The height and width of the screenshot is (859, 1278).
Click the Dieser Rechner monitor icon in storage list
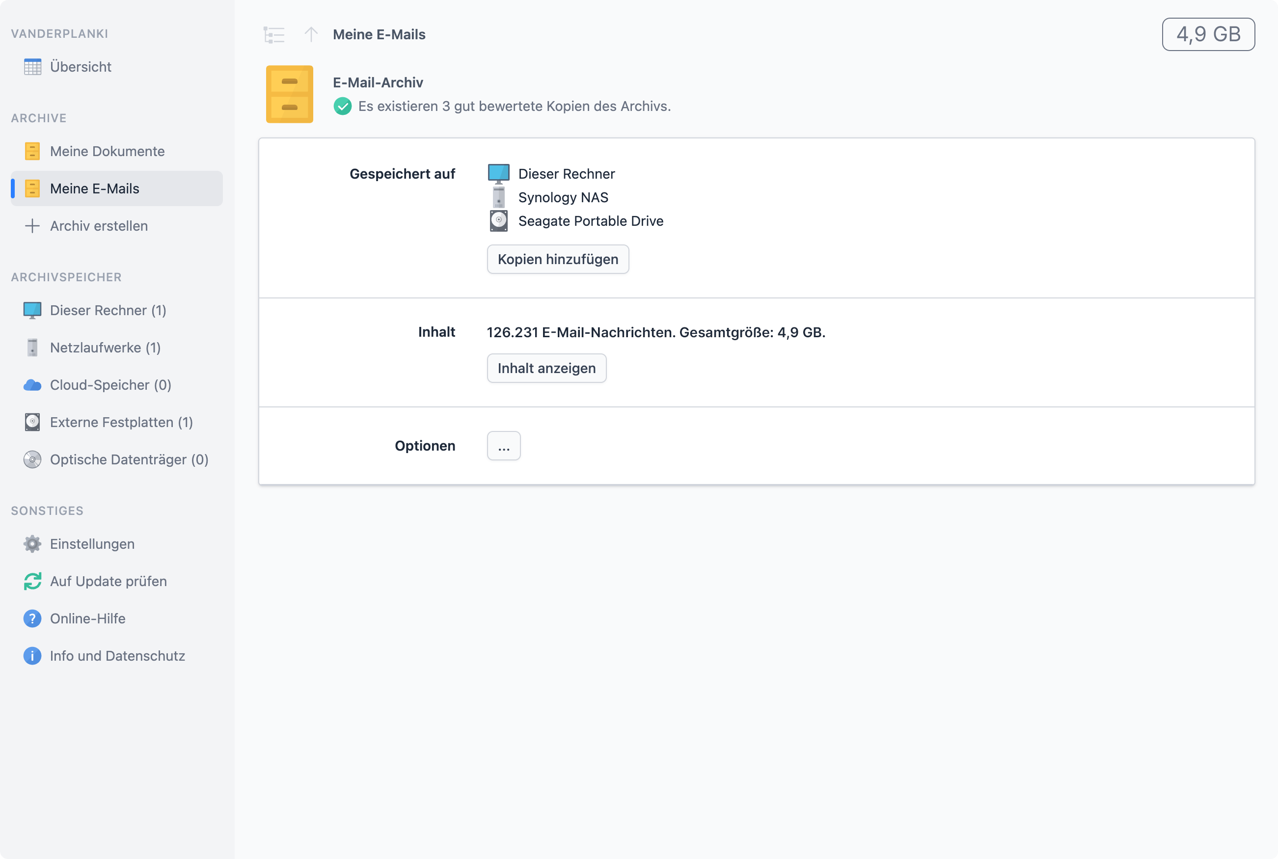tap(498, 174)
